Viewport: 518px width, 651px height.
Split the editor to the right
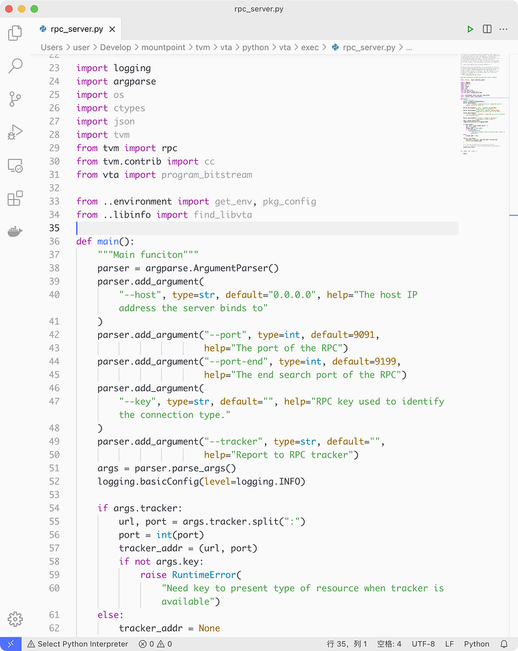pos(487,29)
